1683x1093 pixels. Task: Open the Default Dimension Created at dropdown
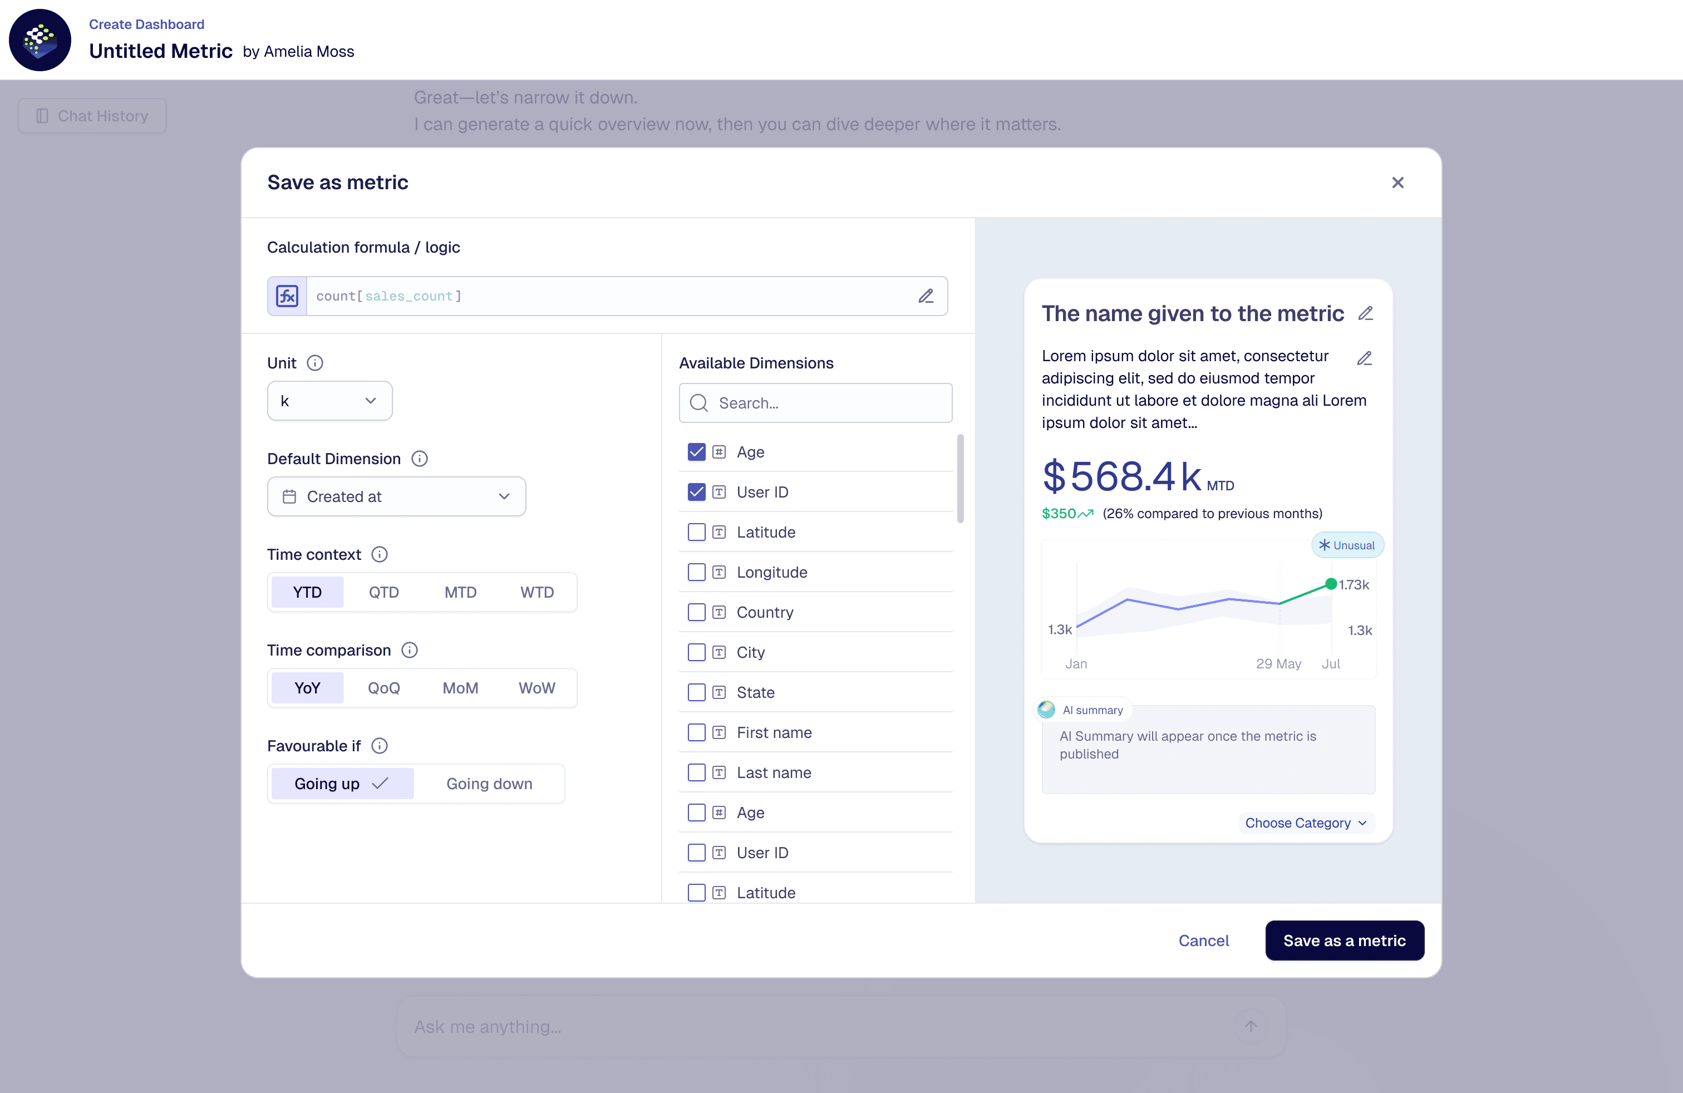(x=397, y=496)
